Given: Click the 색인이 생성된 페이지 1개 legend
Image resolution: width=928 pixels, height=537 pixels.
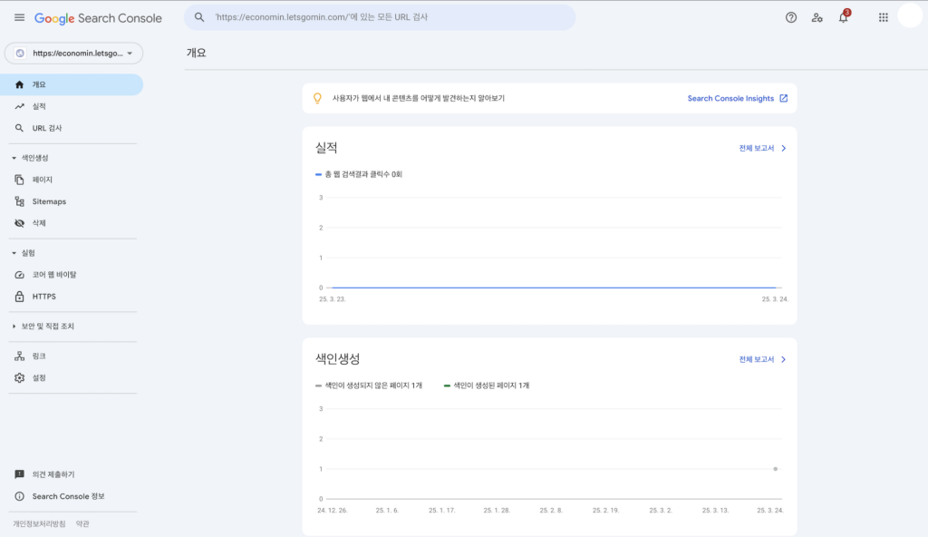Looking at the screenshot, I should [x=487, y=386].
